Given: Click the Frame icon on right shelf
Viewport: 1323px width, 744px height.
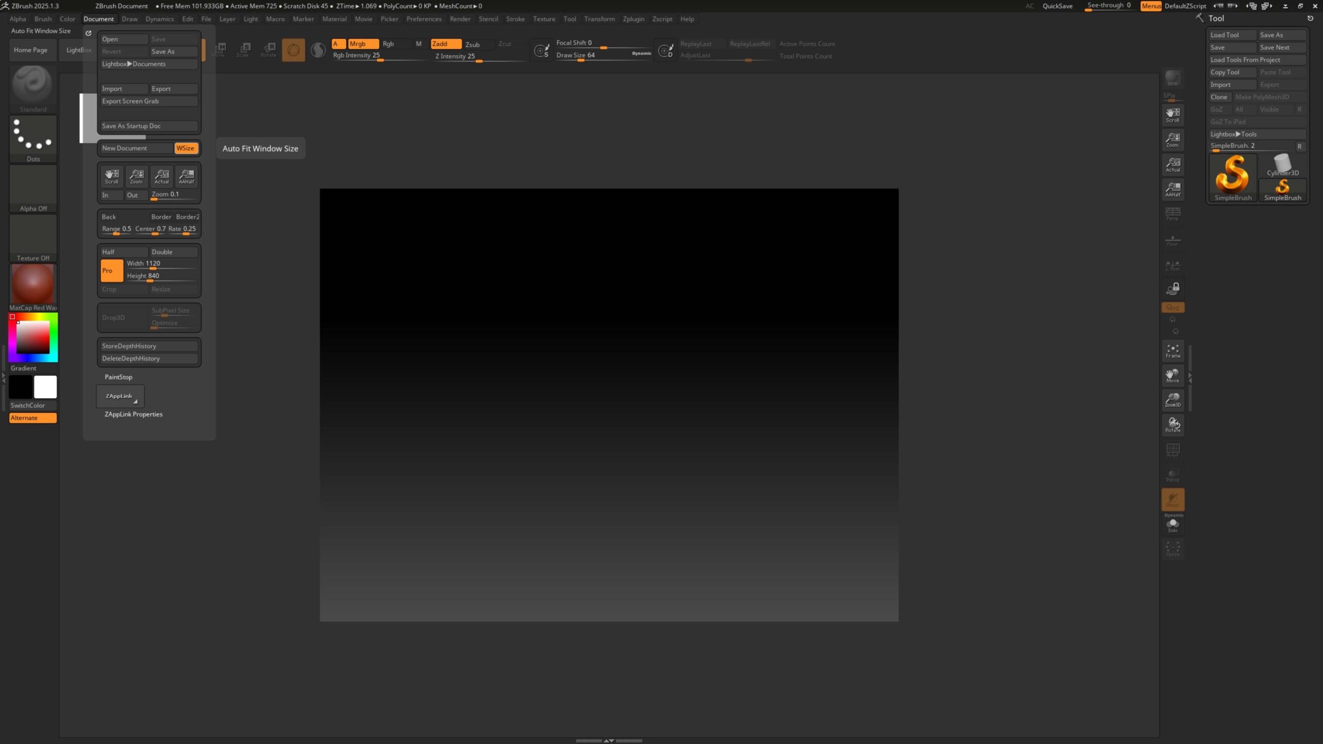Looking at the screenshot, I should pos(1173,350).
